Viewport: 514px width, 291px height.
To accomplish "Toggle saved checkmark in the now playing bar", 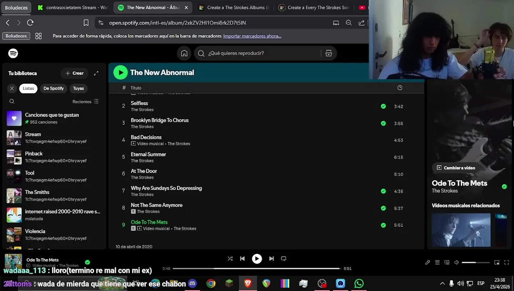I will pos(87,262).
